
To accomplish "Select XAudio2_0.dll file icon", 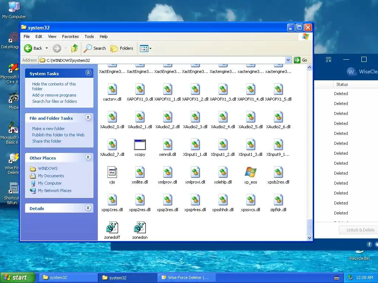I will [112, 117].
